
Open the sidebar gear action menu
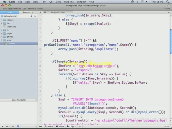(7, 126)
